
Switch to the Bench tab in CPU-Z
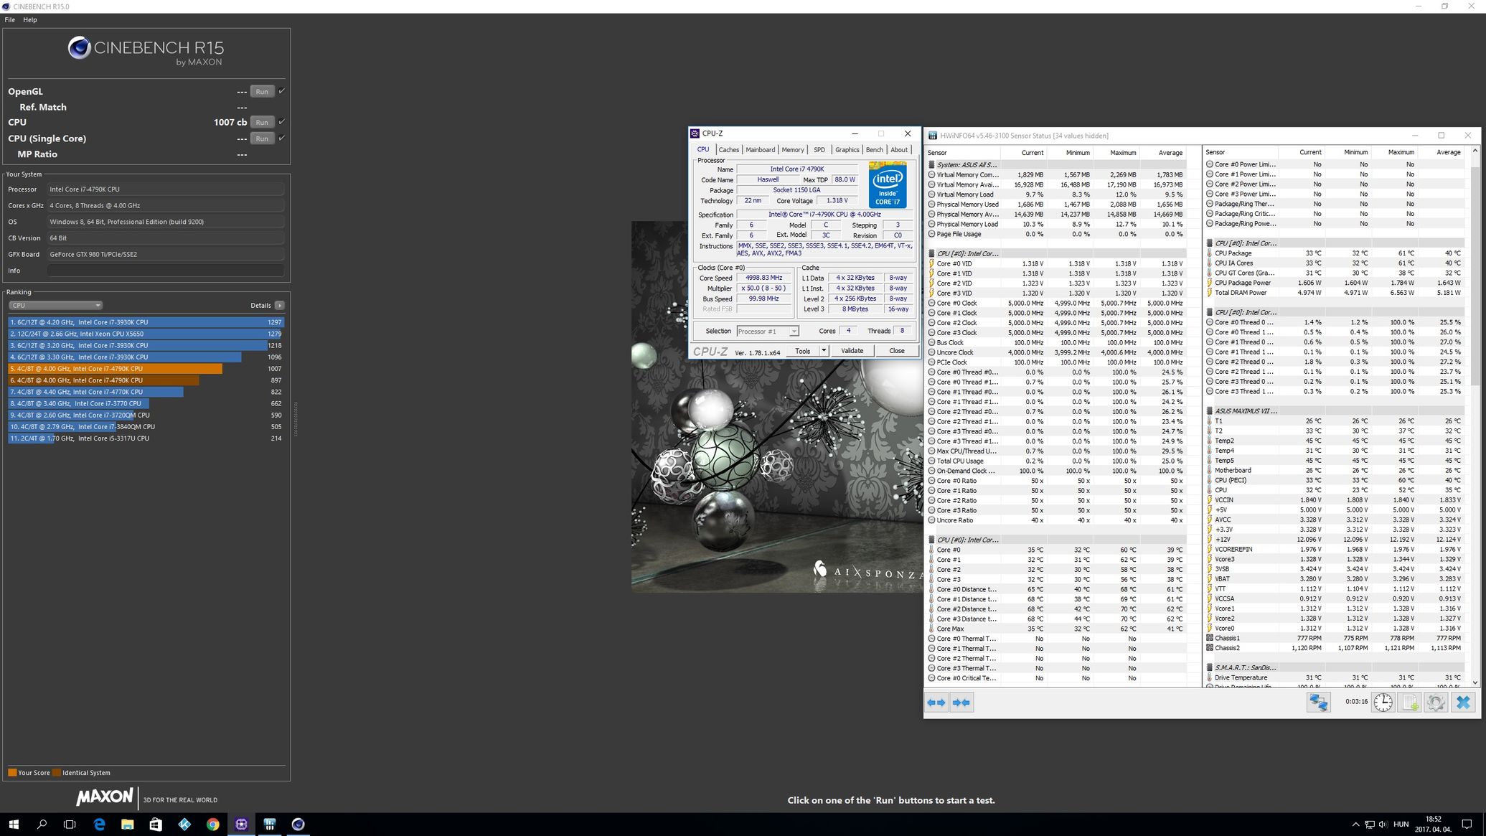pyautogui.click(x=875, y=150)
